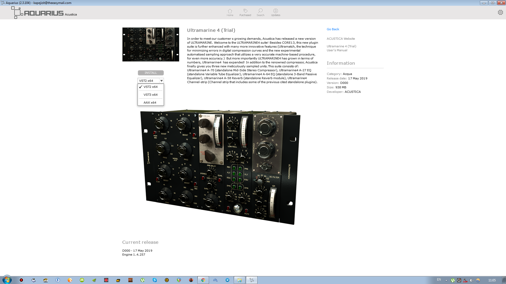Switch to Aquarius taskbar window button
Viewport: 506px width, 284px height.
pyautogui.click(x=252, y=280)
